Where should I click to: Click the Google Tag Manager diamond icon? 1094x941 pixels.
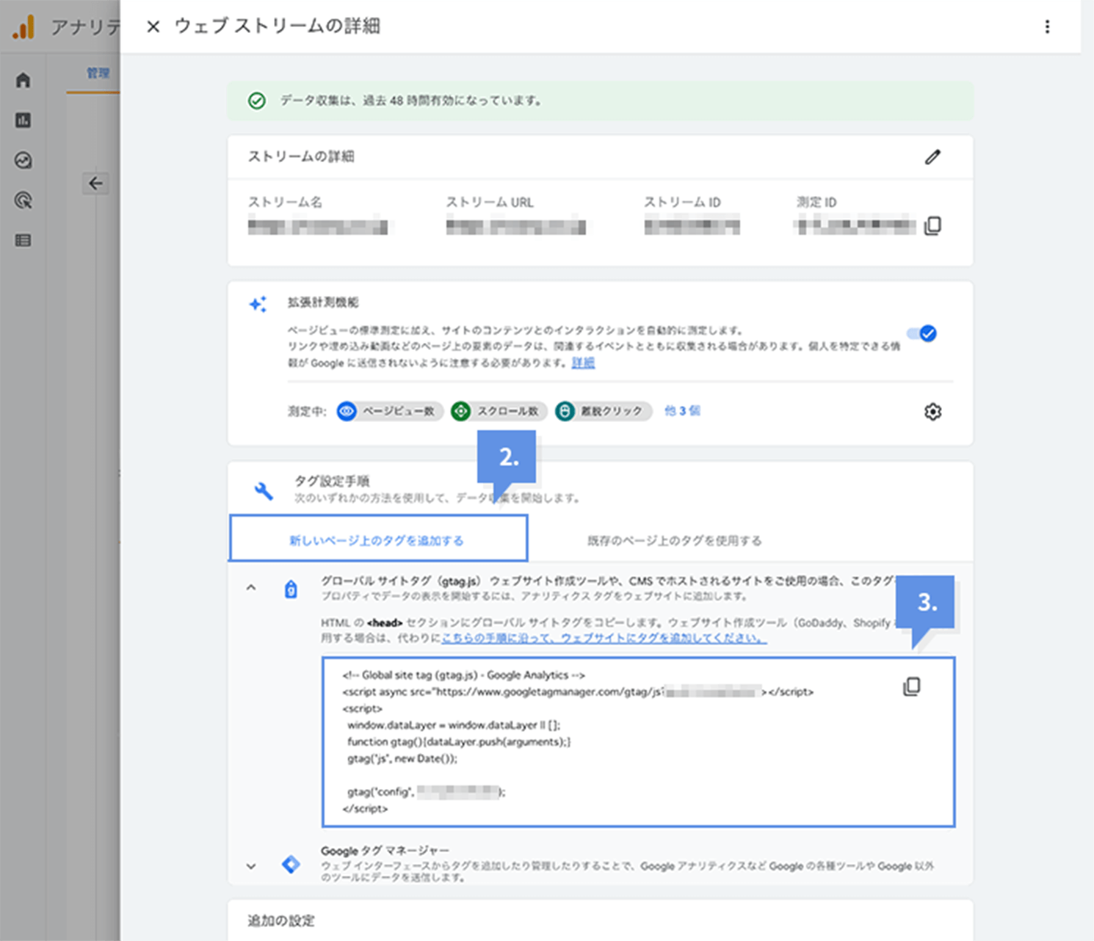point(291,865)
